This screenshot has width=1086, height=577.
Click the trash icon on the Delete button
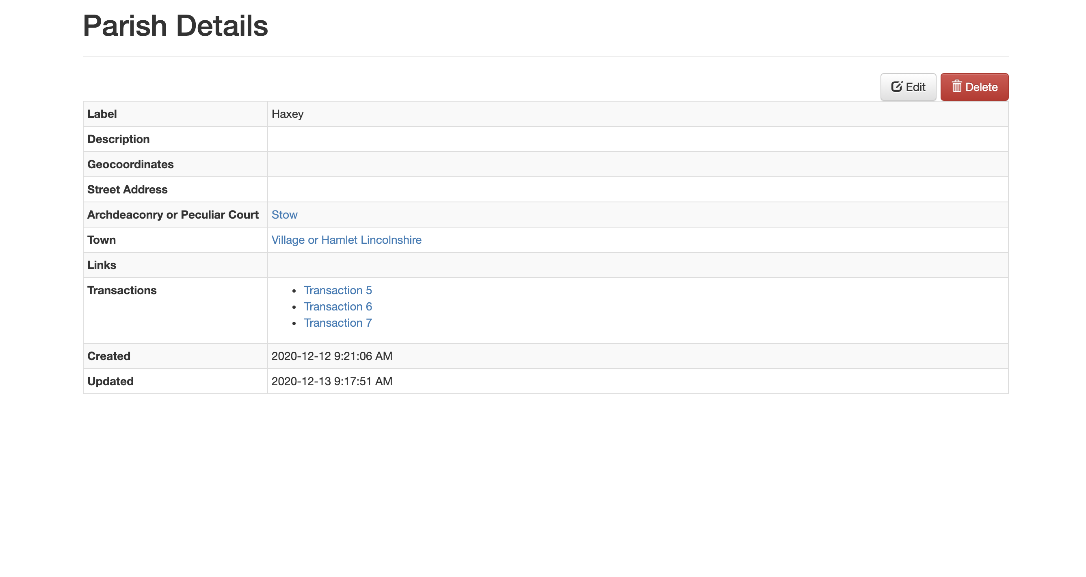click(957, 87)
